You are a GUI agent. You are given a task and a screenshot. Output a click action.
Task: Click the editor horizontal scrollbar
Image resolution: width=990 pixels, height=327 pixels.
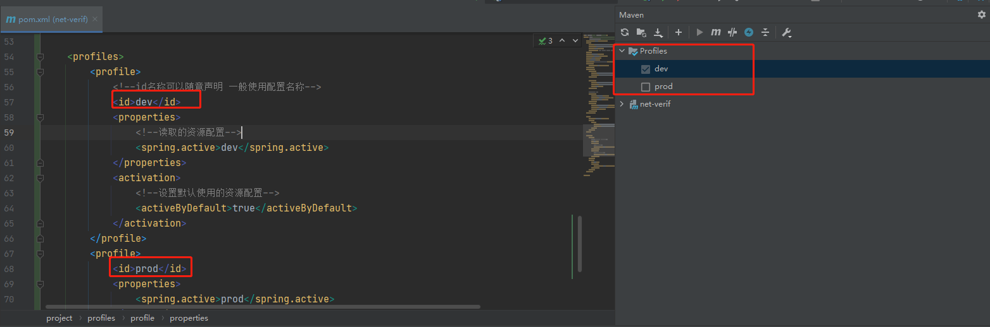tap(263, 307)
